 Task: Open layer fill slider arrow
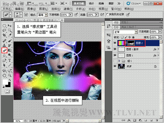tap(160, 37)
